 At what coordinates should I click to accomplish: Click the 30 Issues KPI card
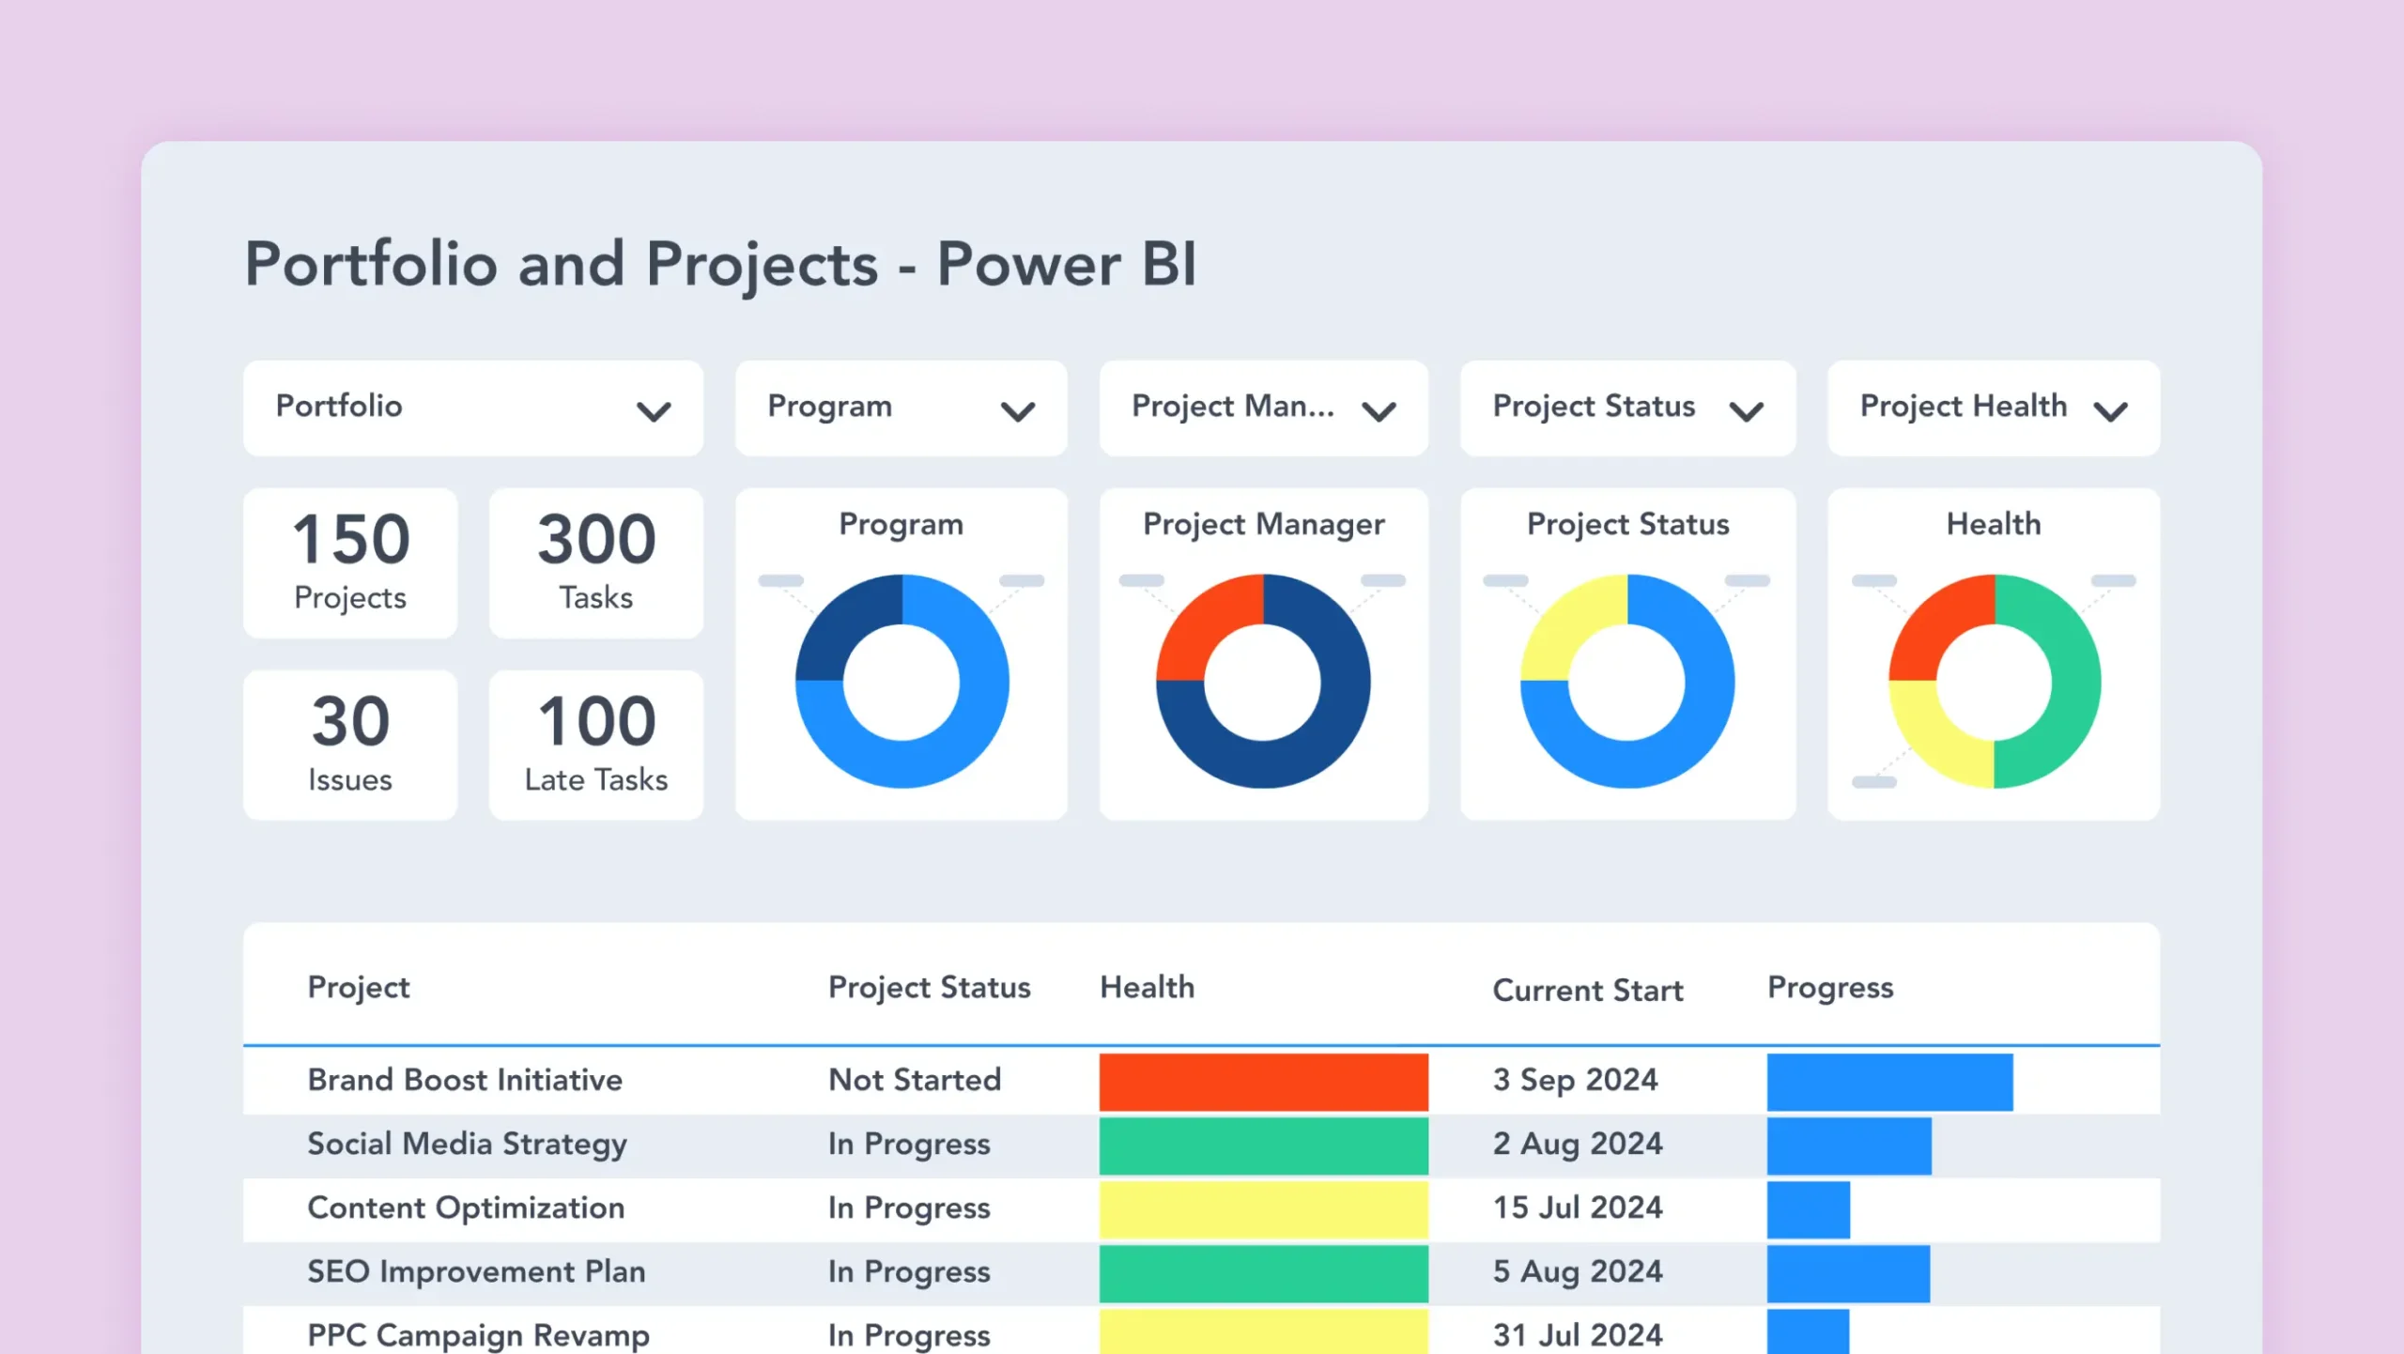(x=349, y=743)
